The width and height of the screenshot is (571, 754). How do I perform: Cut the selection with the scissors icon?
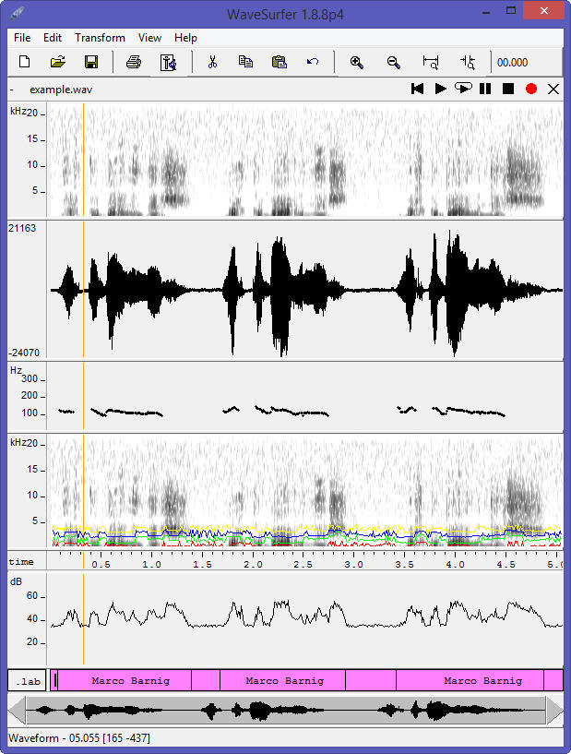212,62
